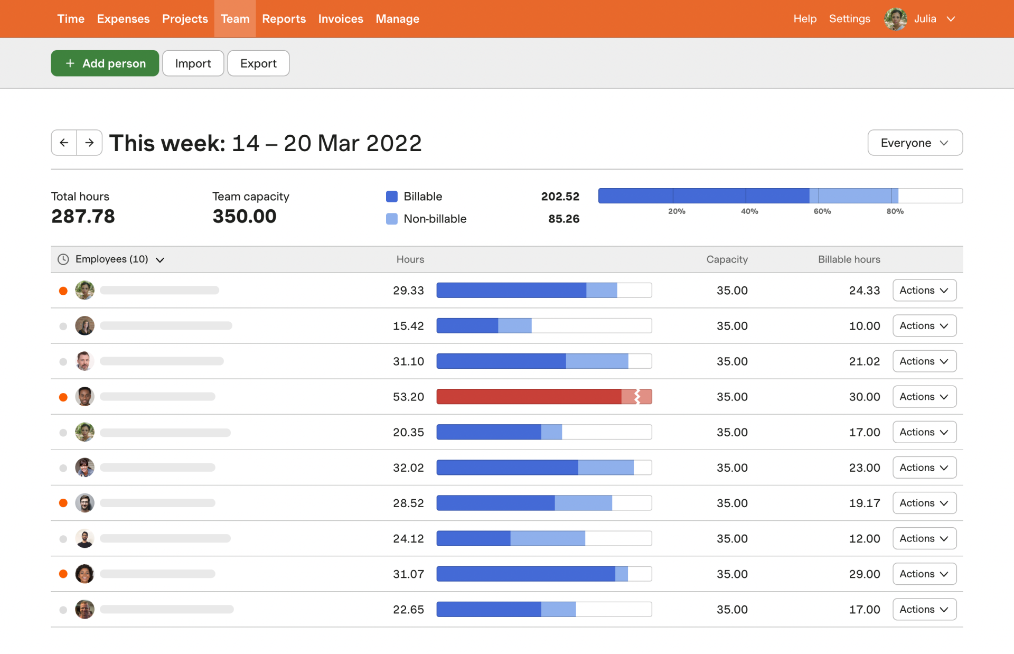Screen dimensions: 1014x654
Task: Click avatar of employee with 15.42 hours
Action: [x=84, y=326]
